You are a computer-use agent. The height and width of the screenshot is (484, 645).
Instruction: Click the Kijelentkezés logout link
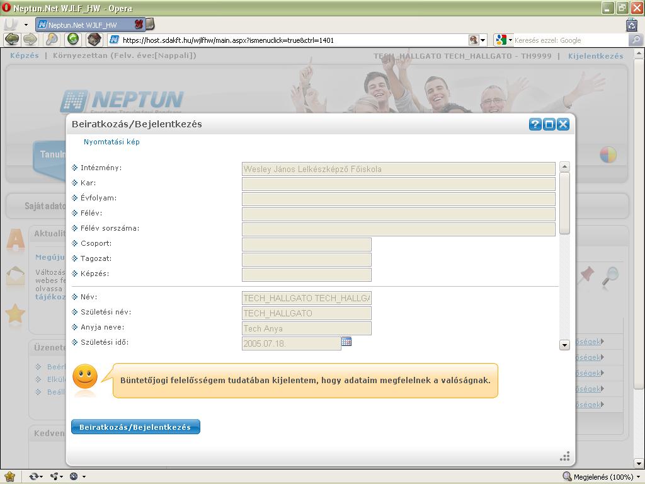pyautogui.click(x=595, y=56)
